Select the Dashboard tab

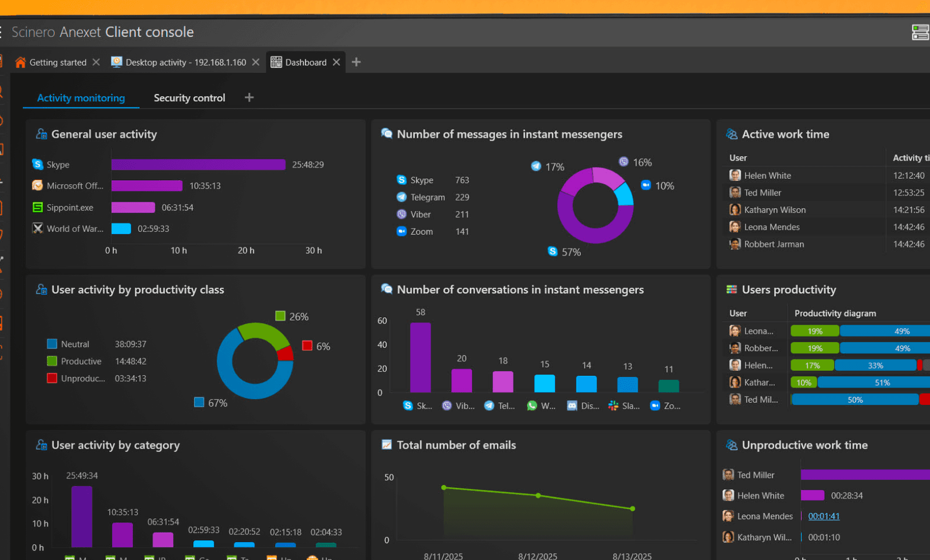[299, 62]
